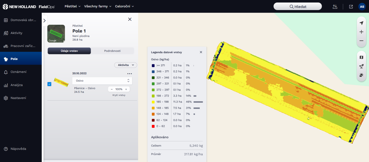Click the Pole 1 satellite thumbnail

tap(56, 34)
